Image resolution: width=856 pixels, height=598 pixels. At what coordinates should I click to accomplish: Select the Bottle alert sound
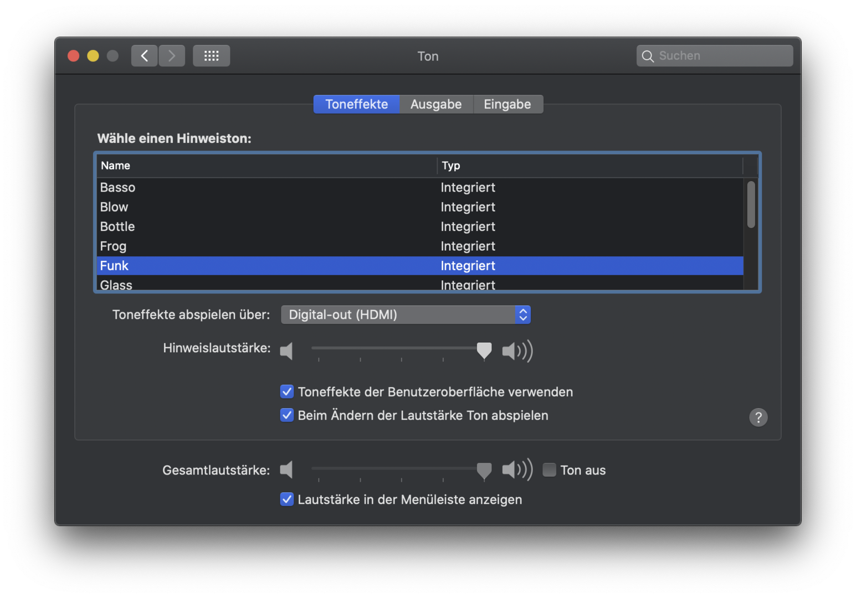pyautogui.click(x=117, y=226)
